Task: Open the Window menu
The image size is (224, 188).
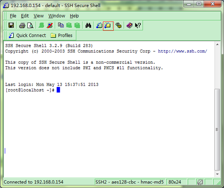Action: coord(57,16)
